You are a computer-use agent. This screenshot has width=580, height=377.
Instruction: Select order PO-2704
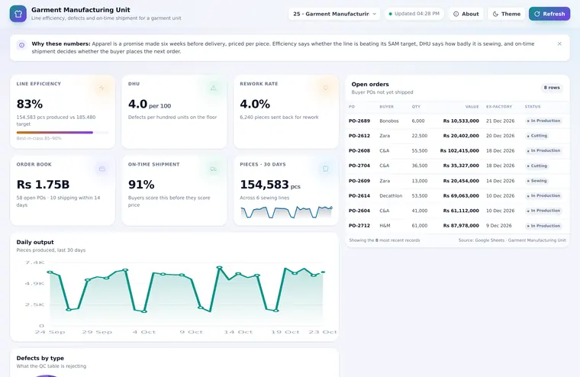click(458, 166)
